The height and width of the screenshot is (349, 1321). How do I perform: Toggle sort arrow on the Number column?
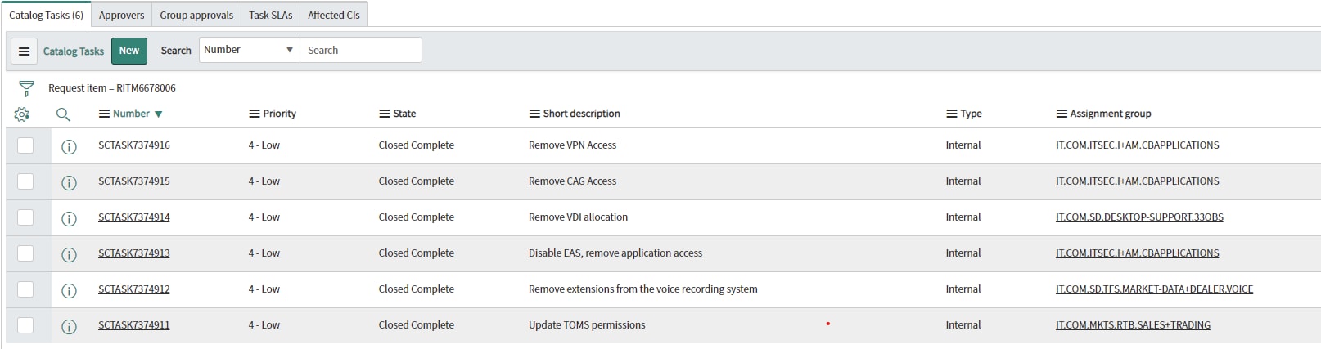point(159,114)
